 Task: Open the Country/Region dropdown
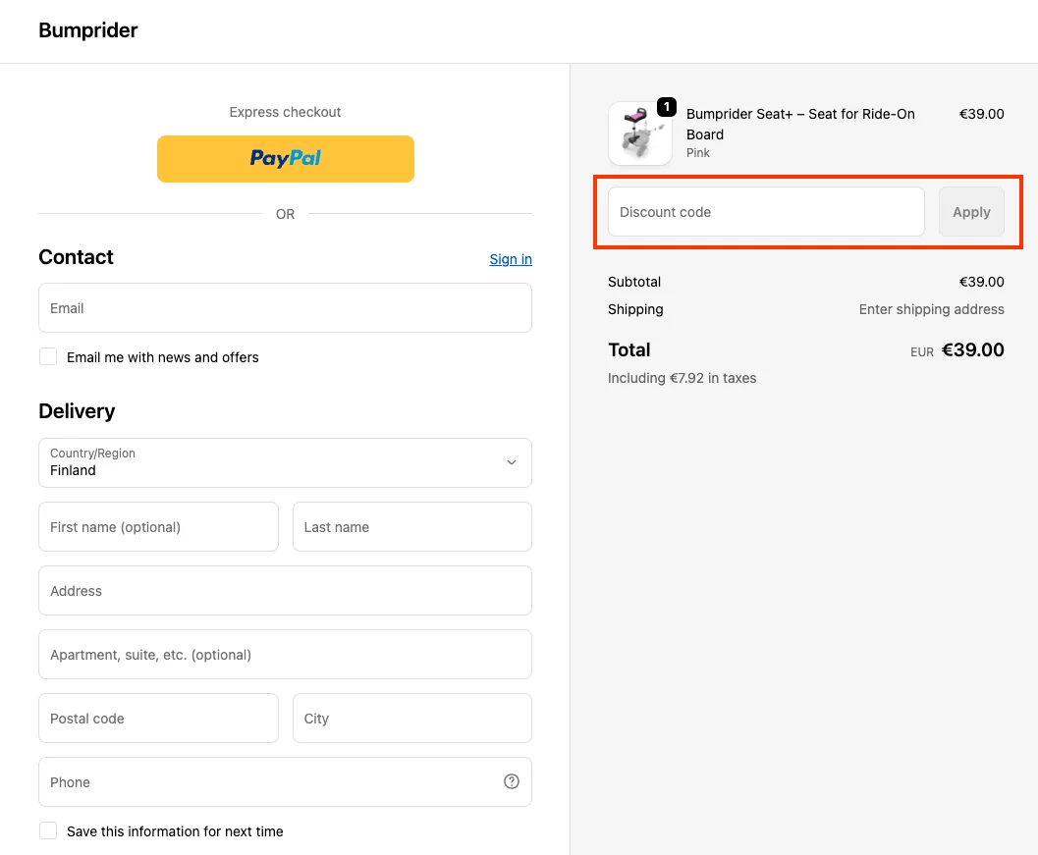(286, 462)
